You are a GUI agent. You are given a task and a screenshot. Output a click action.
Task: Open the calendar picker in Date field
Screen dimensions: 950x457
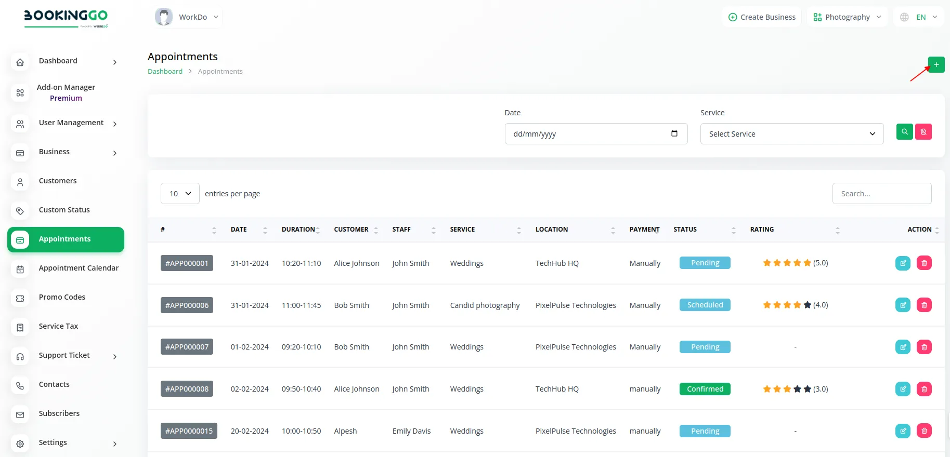674,134
